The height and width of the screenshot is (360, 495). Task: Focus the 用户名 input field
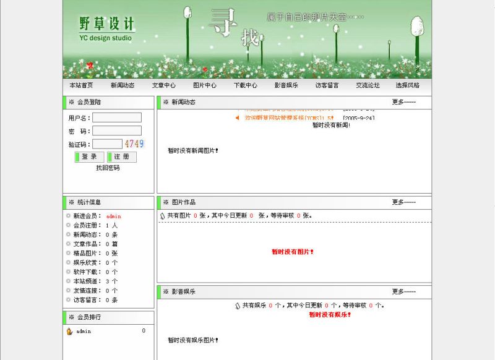pos(117,118)
